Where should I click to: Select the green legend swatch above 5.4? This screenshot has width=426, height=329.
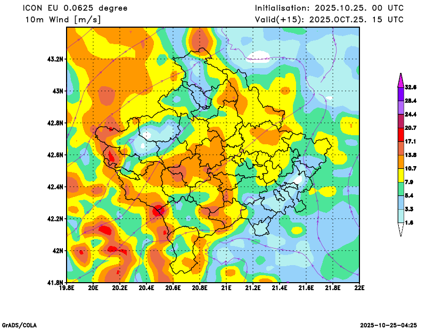point(400,189)
